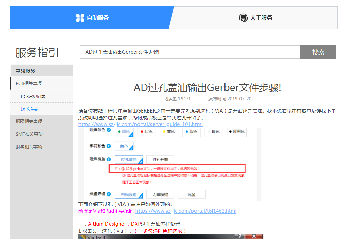Open 技术指导 in the sidebar
This screenshot has width=363, height=239.
tap(29, 109)
